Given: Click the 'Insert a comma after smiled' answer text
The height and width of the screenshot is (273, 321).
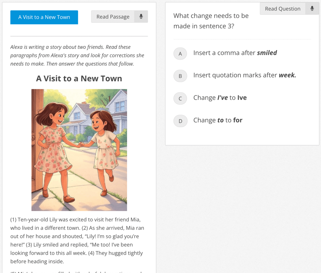Looking at the screenshot, I should pyautogui.click(x=235, y=53).
